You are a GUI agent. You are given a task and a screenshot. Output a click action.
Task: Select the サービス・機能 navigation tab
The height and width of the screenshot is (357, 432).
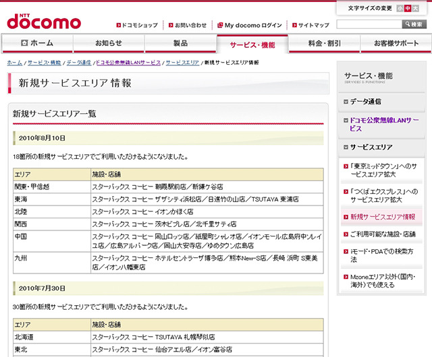pos(252,44)
